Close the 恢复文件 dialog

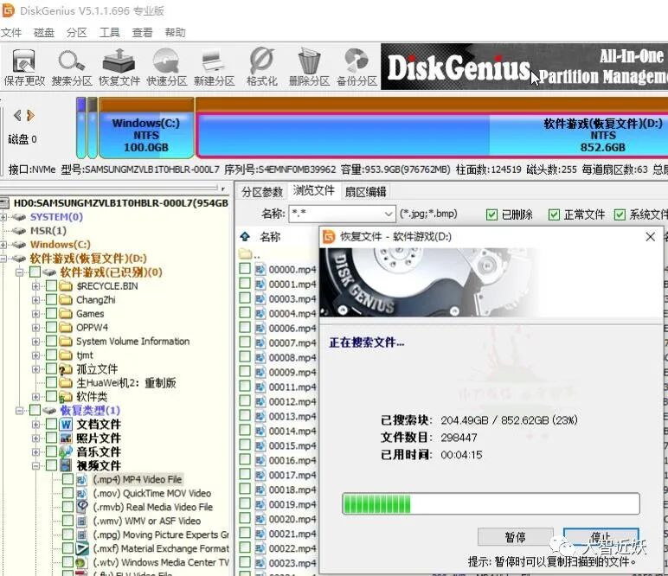pyautogui.click(x=650, y=237)
